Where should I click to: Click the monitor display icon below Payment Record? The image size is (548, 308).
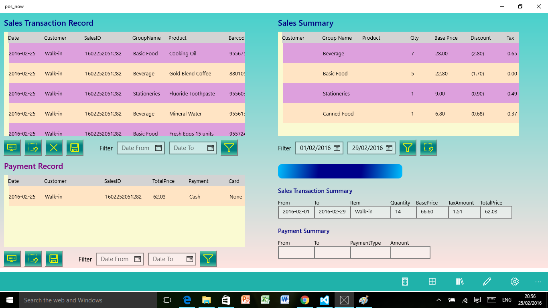pyautogui.click(x=12, y=259)
